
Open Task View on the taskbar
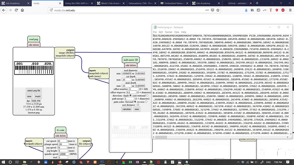[17, 162]
